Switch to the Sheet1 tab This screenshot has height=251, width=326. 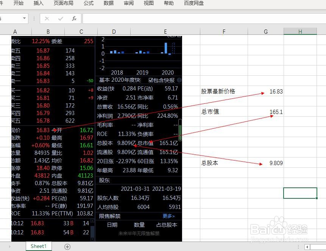(39, 246)
